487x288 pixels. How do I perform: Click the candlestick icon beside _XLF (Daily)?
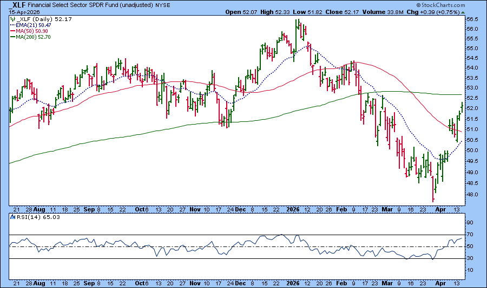[x=13, y=19]
